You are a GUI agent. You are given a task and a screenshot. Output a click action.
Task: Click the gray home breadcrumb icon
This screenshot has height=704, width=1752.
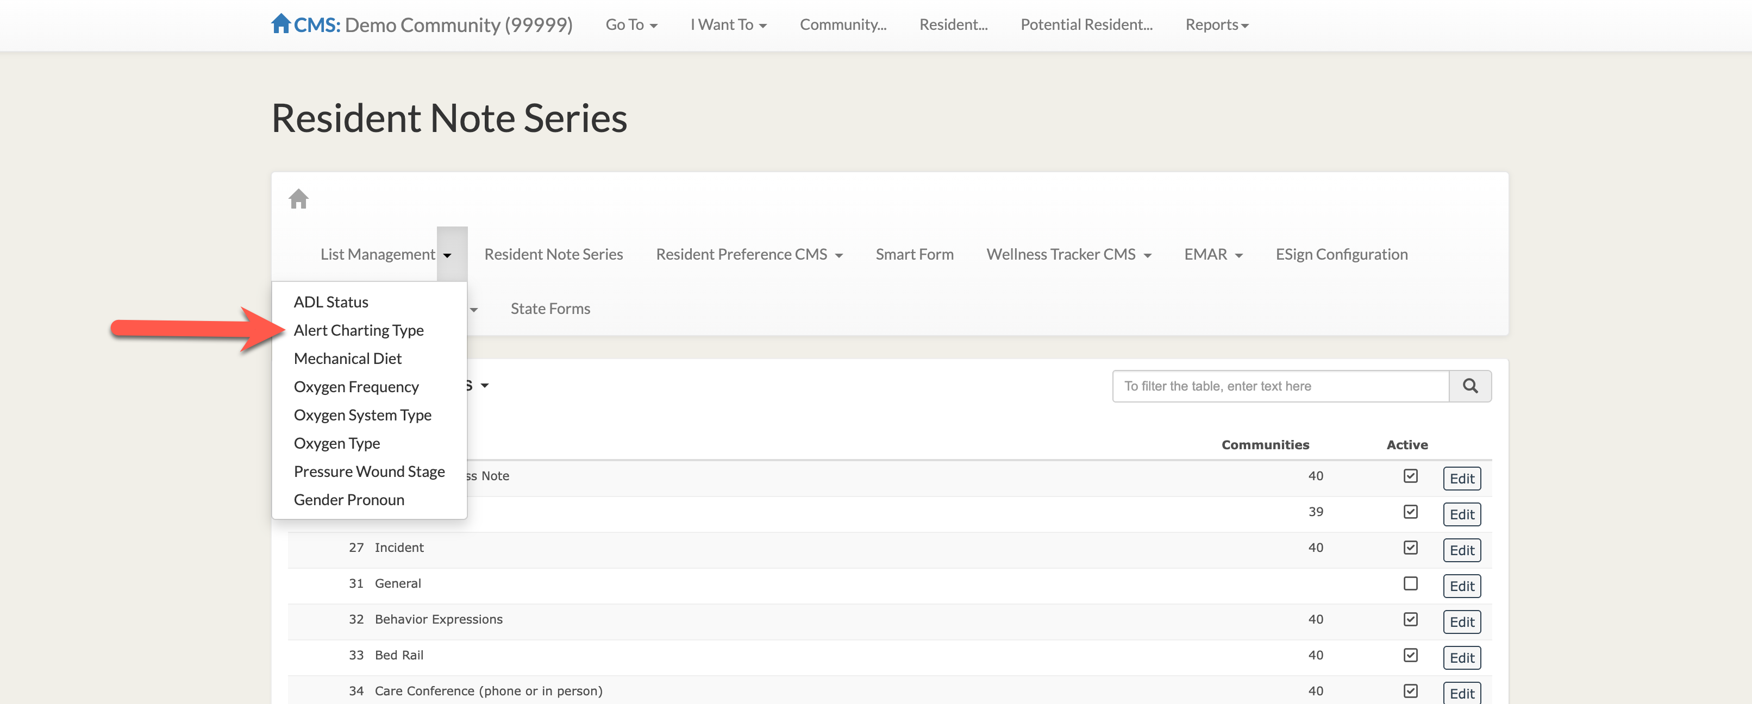[298, 199]
